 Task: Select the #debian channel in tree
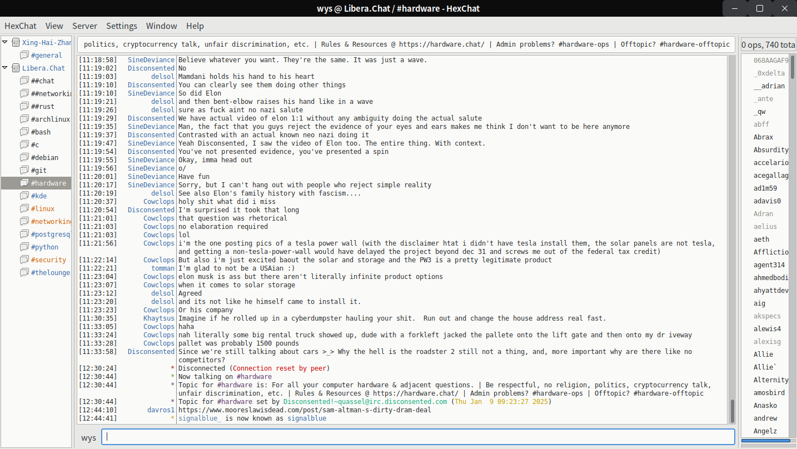tap(44, 157)
